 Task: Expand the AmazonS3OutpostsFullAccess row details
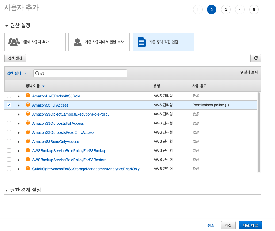click(x=18, y=124)
